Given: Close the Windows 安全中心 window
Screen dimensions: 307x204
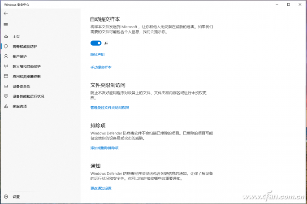Looking at the screenshot, I should coord(300,4).
